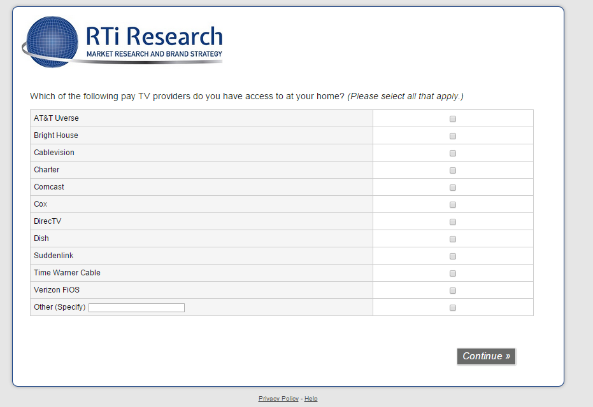Click the Charter label

click(x=46, y=170)
